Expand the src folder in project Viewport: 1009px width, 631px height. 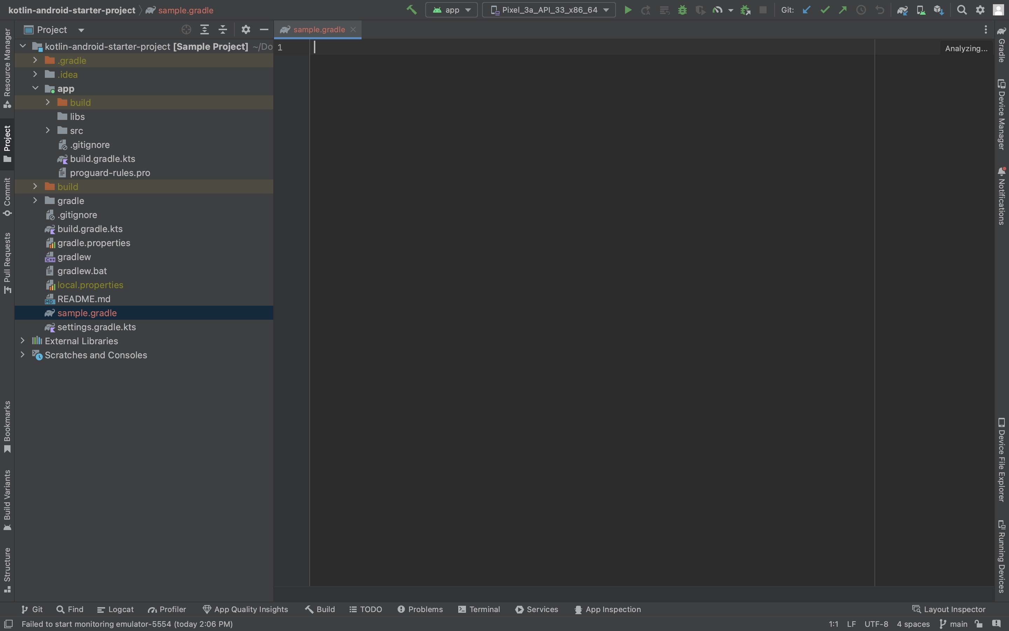tap(47, 131)
